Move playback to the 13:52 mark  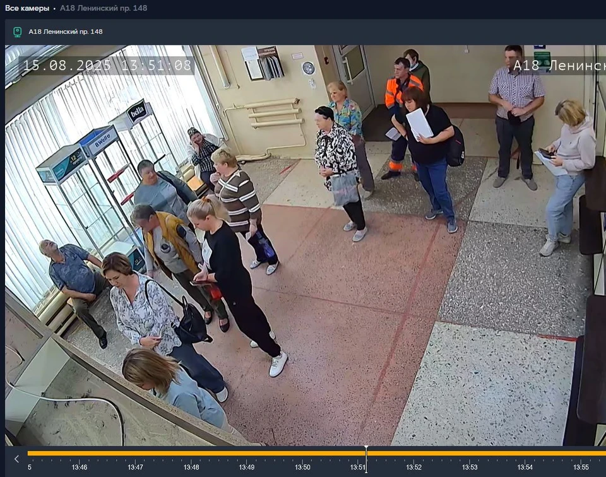click(x=413, y=468)
